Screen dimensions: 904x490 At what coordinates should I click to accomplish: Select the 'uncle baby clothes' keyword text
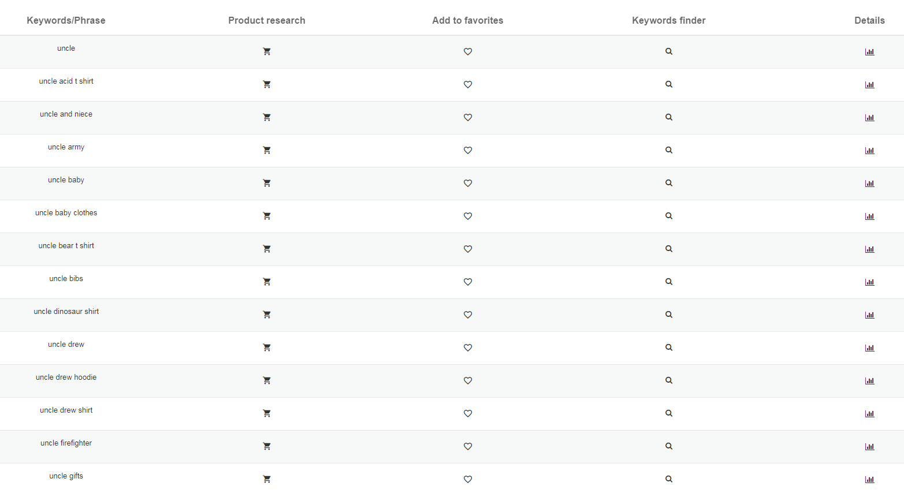click(66, 213)
